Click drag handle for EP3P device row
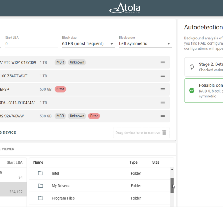Image resolution: width=223 pixels, height=223 pixels. click(x=162, y=89)
